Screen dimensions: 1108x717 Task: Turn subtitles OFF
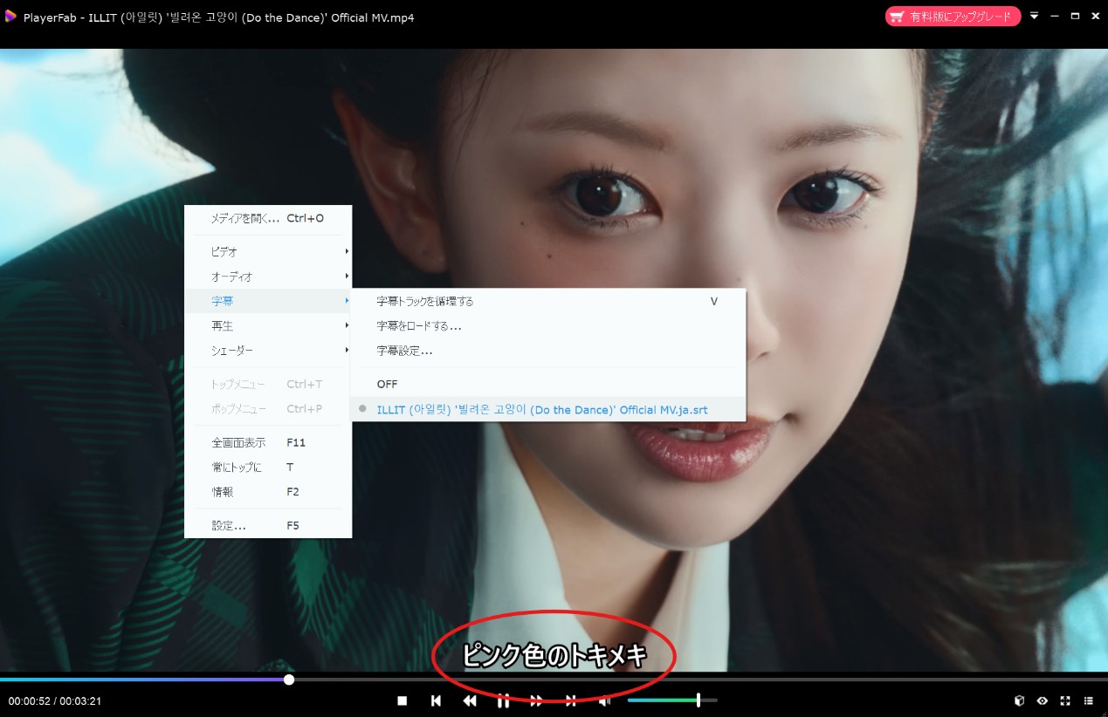548,384
